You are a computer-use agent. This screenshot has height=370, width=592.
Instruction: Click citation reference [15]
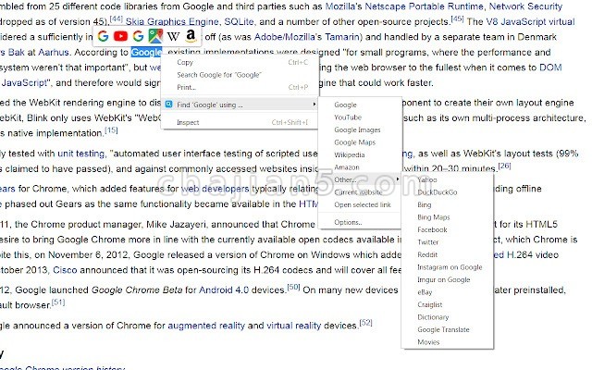(111, 130)
